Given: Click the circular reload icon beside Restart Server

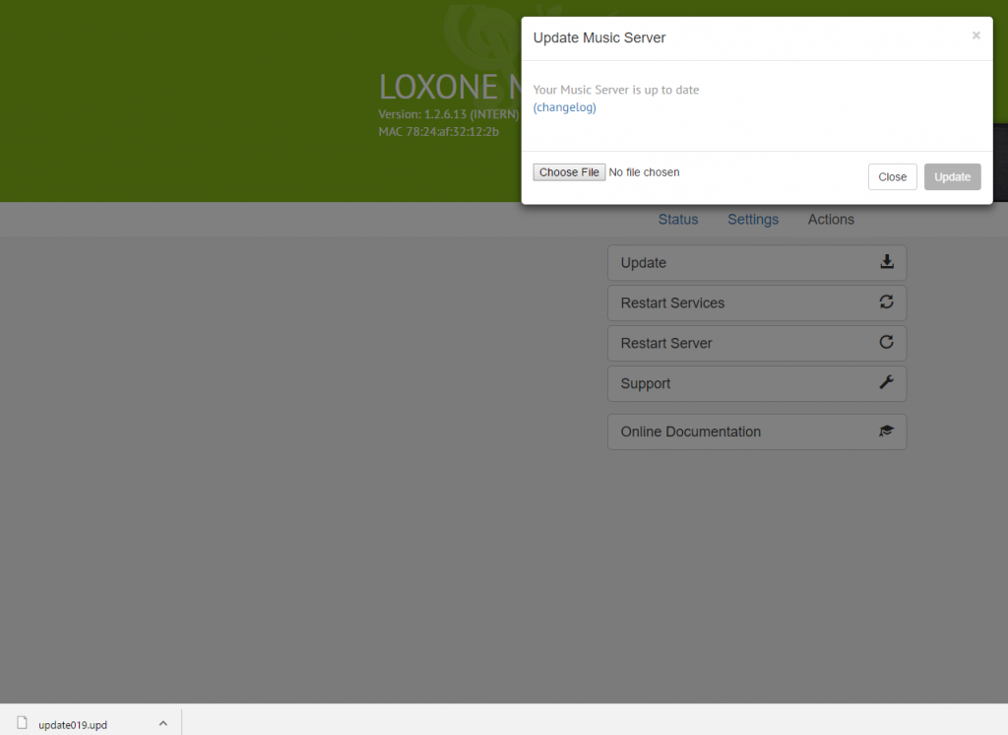Looking at the screenshot, I should pos(886,343).
